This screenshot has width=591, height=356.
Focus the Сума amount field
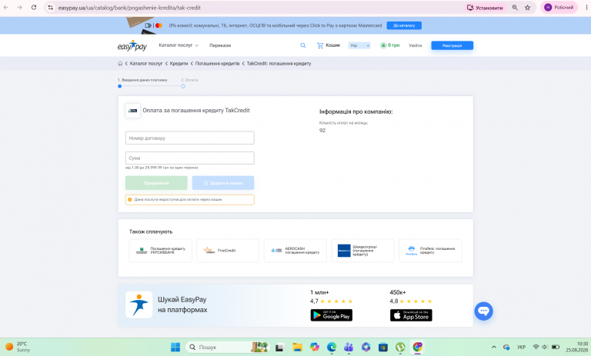coord(190,158)
